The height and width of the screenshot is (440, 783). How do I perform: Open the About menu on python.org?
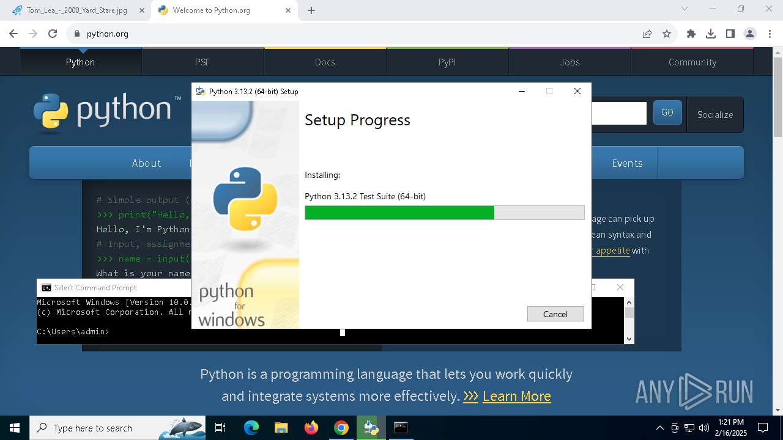(x=146, y=163)
